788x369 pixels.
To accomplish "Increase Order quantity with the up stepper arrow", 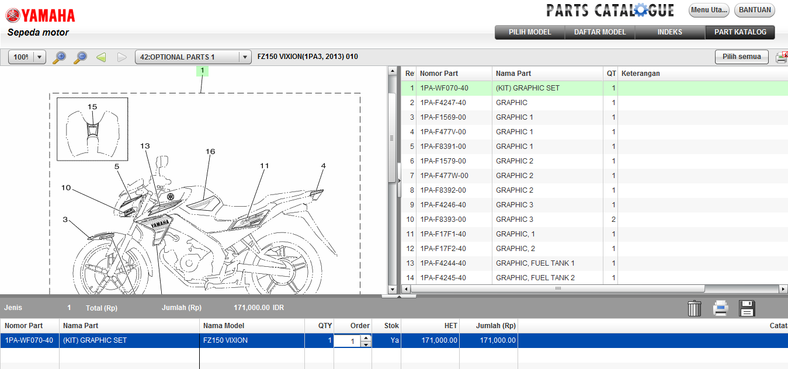I will tap(365, 337).
